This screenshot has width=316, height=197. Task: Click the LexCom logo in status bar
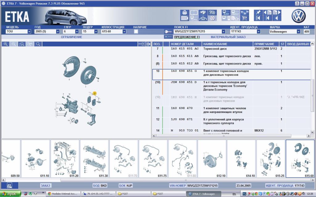tap(9, 186)
